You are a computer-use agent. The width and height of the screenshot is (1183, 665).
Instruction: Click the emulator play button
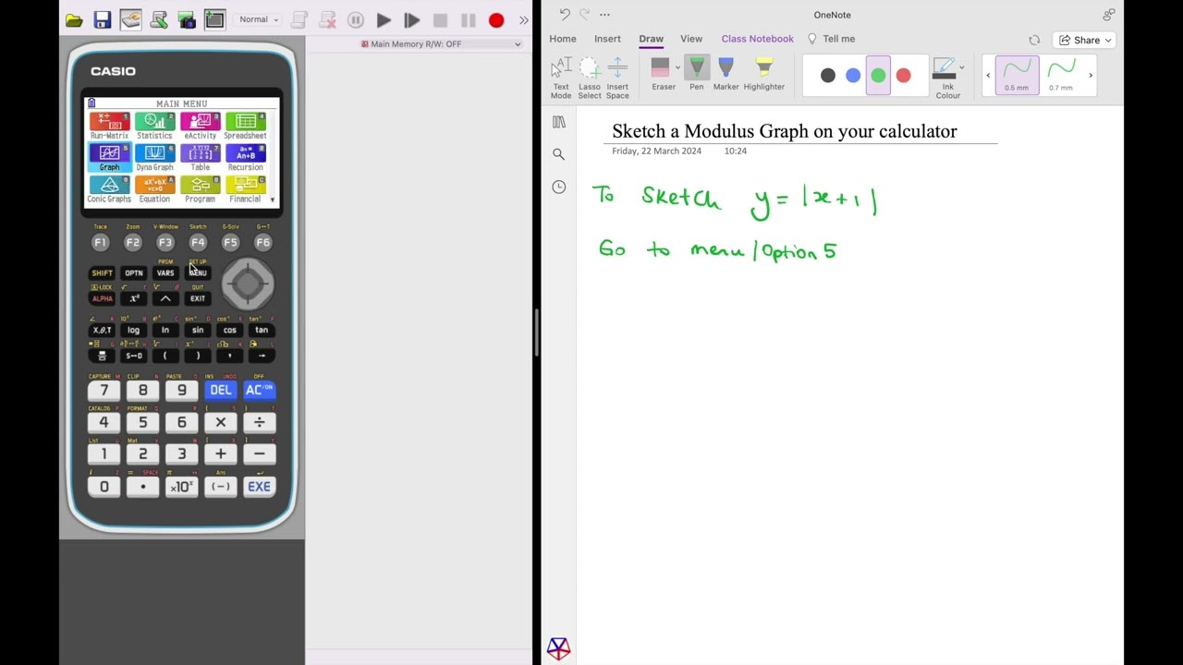[384, 20]
